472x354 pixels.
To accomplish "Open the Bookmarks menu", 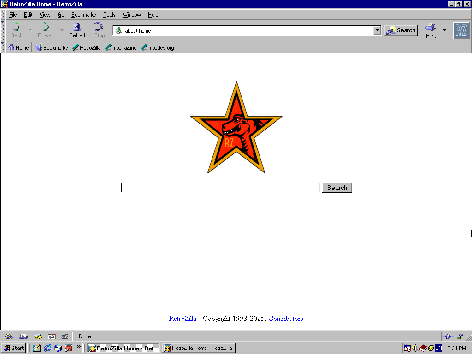I will [84, 15].
